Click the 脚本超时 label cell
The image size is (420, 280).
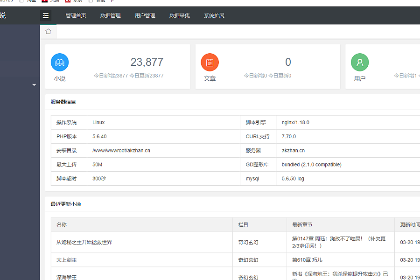tap(69, 178)
